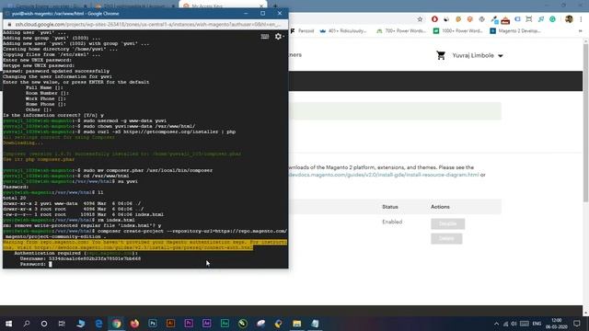The width and height of the screenshot is (589, 331).
Task: Open the ENG language indicator
Action: 537,324
